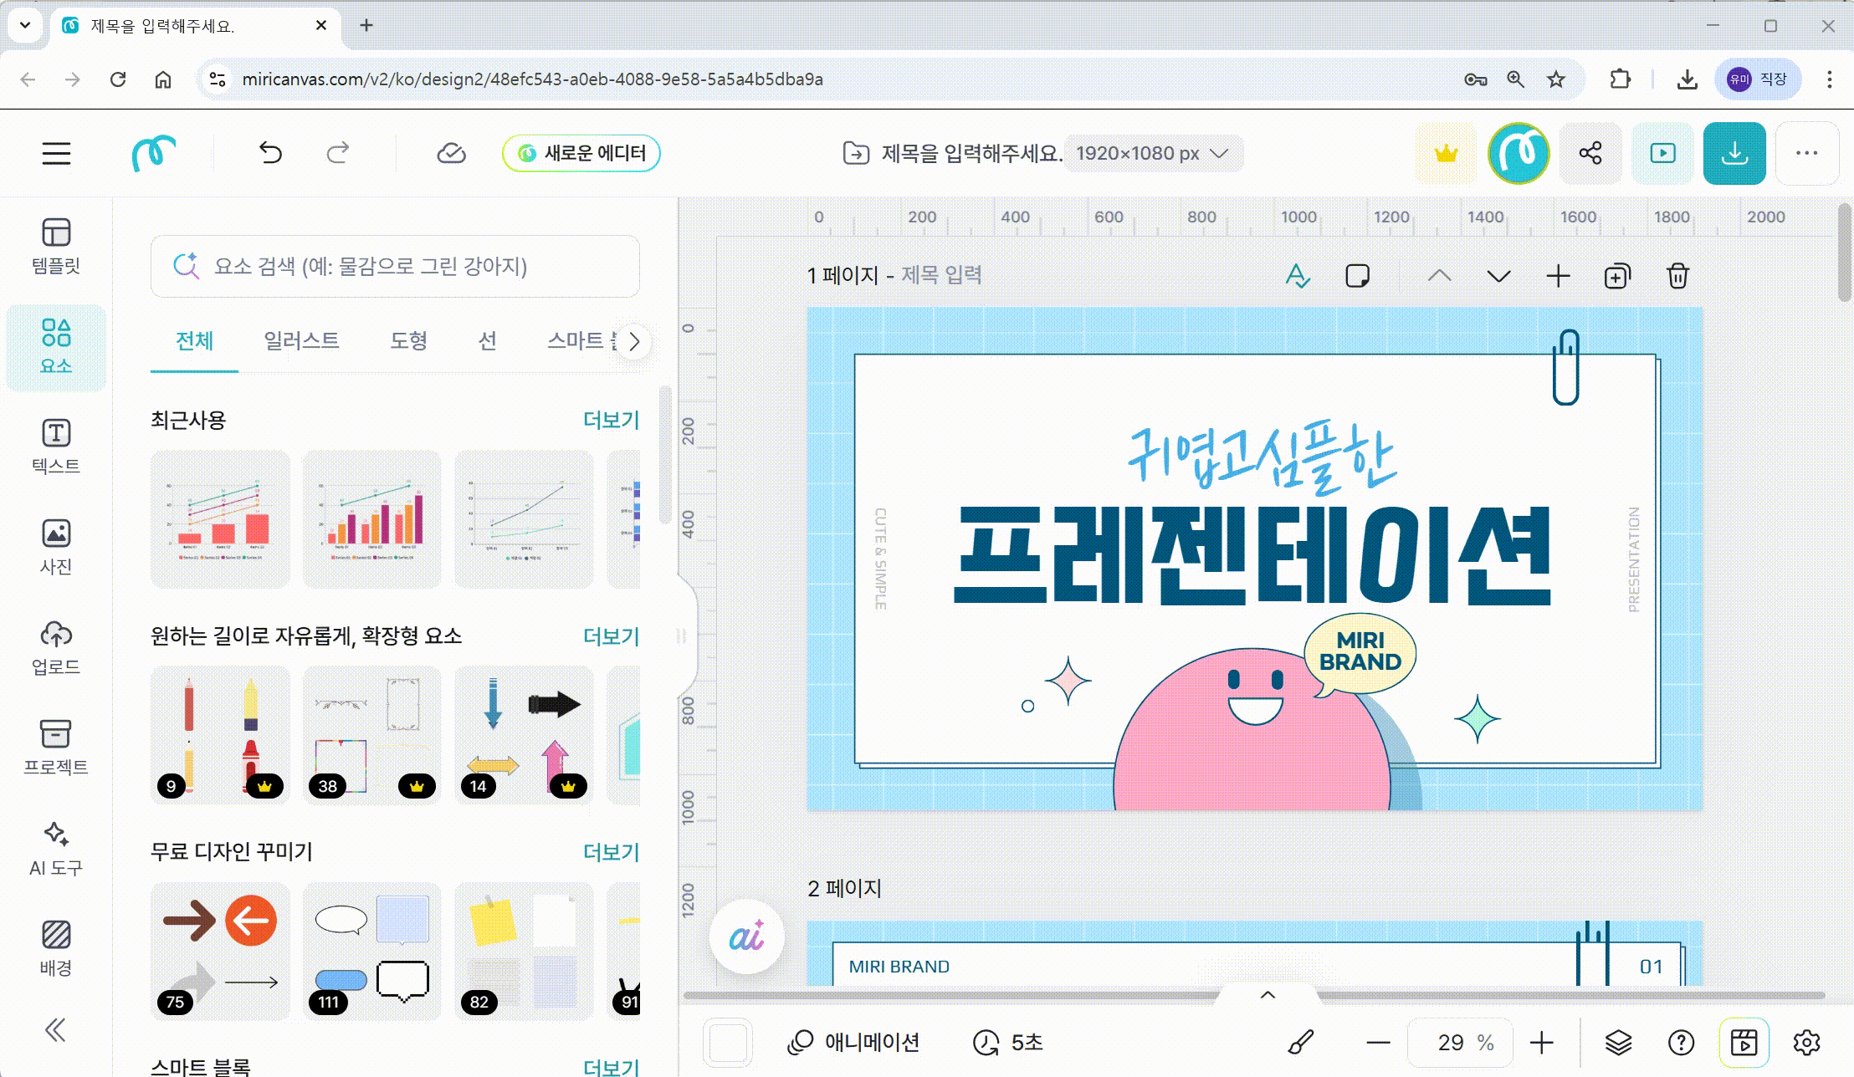Expand the bottom page thumbnails panel
The height and width of the screenshot is (1077, 1854).
[x=1268, y=995]
